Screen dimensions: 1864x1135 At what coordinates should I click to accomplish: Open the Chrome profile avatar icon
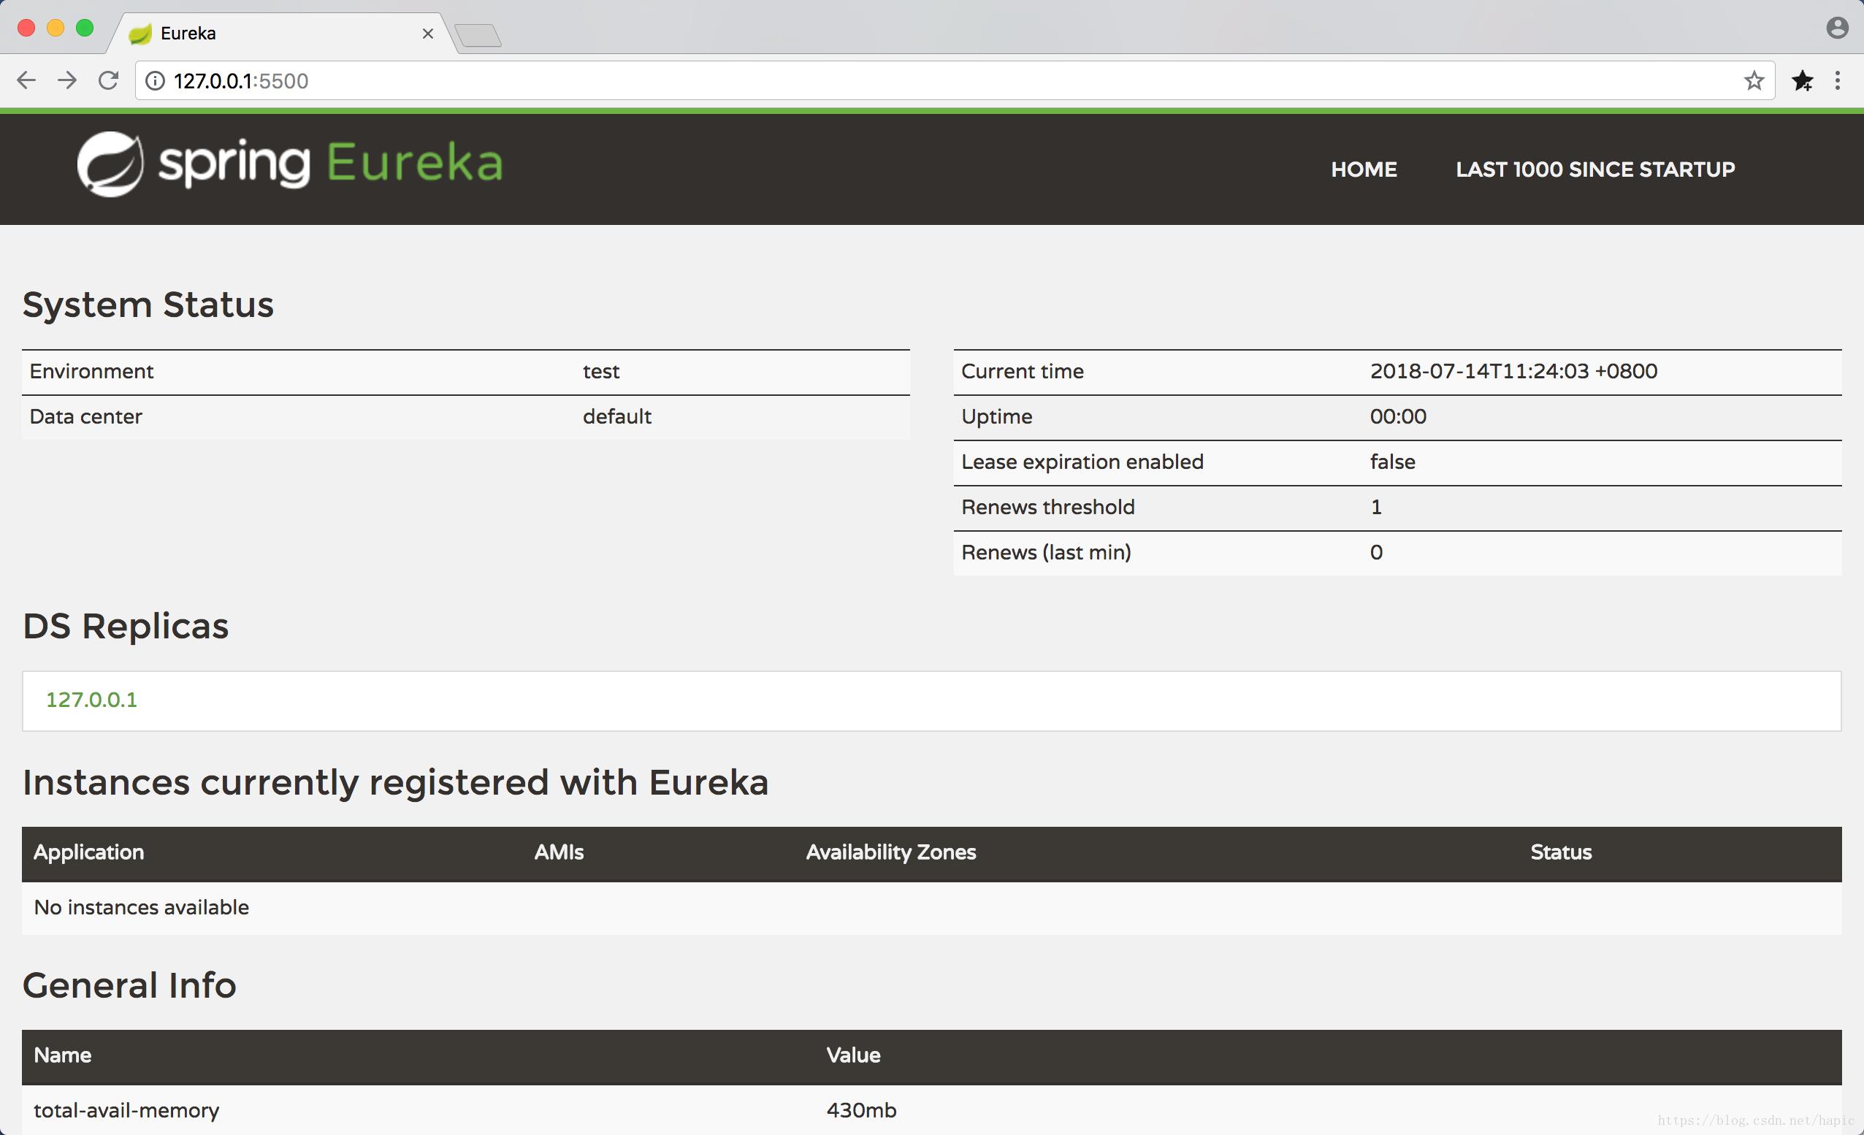pos(1837,28)
